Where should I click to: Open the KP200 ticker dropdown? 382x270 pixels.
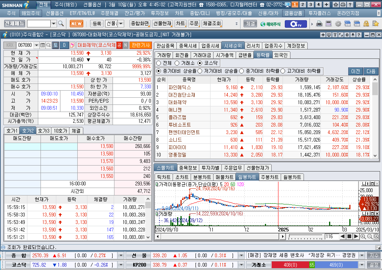click(x=241, y=265)
